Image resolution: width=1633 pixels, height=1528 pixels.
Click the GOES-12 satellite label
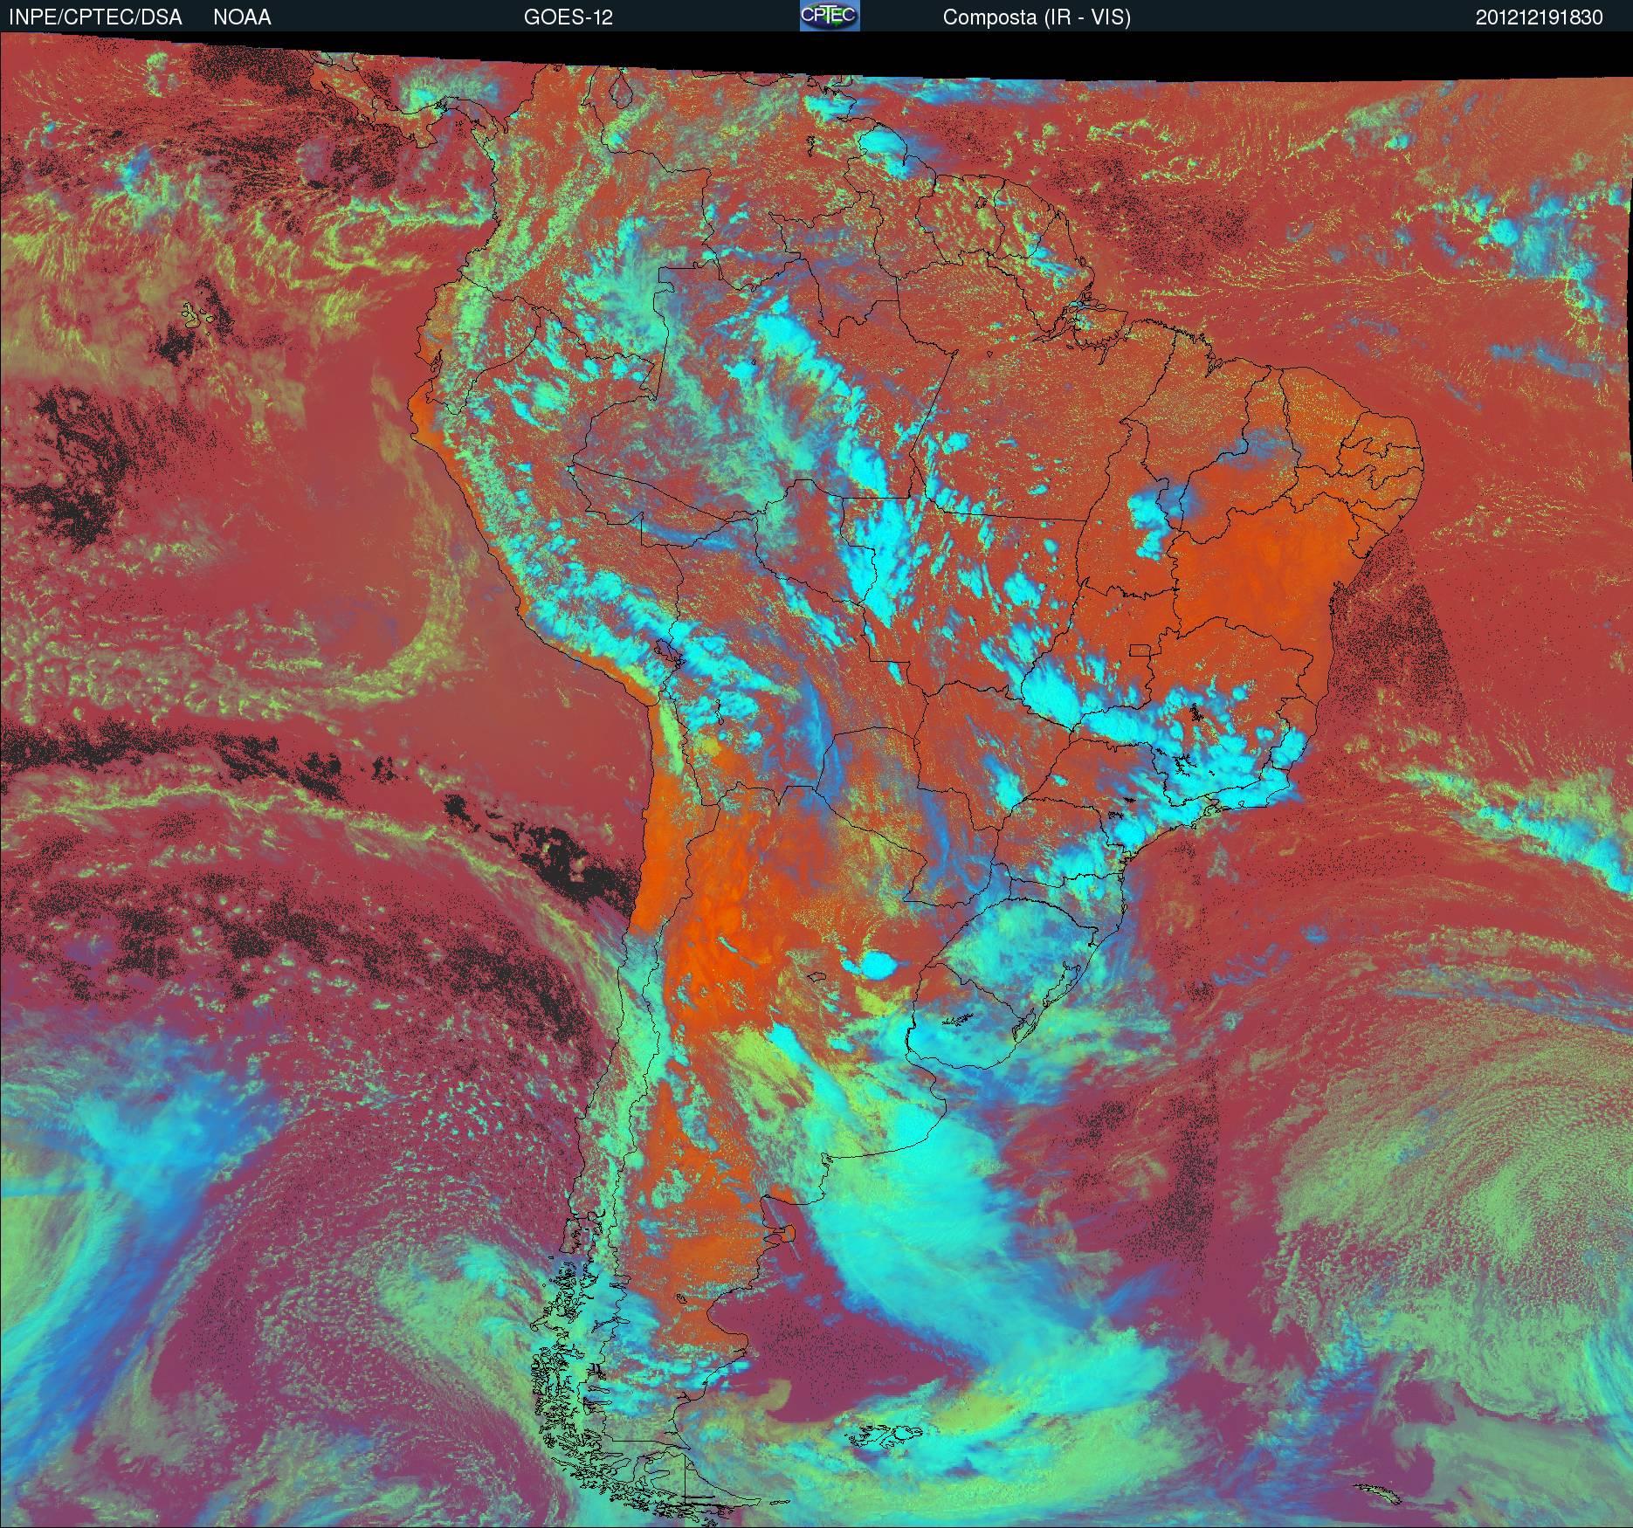point(568,17)
